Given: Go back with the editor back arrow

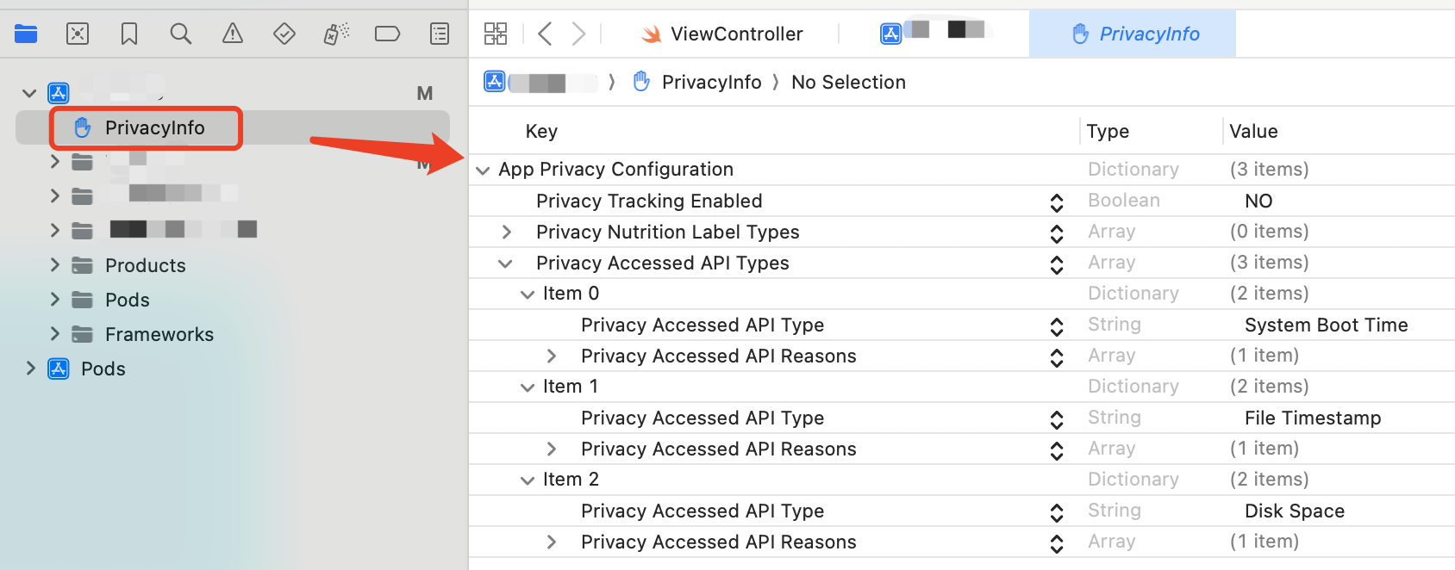Looking at the screenshot, I should click(545, 34).
